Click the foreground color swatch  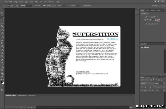(2, 82)
